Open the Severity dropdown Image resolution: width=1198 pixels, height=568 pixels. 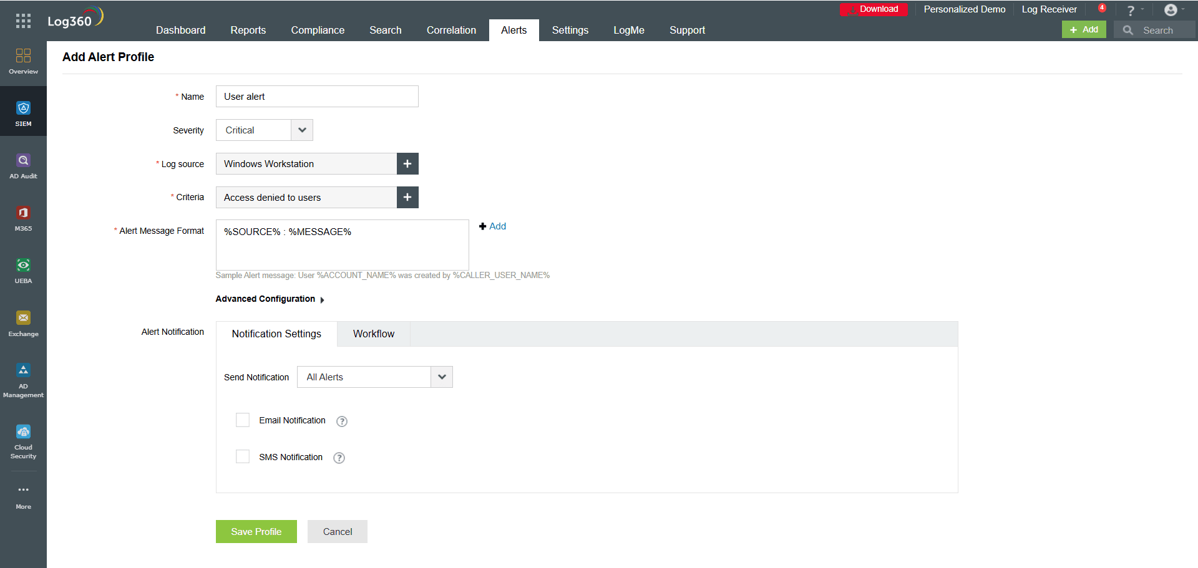tap(301, 130)
